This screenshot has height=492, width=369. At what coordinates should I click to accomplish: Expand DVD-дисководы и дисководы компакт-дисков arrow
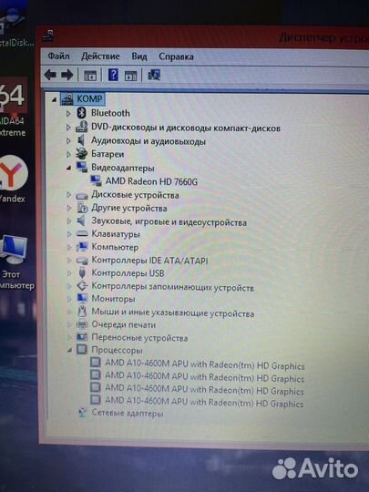(68, 128)
